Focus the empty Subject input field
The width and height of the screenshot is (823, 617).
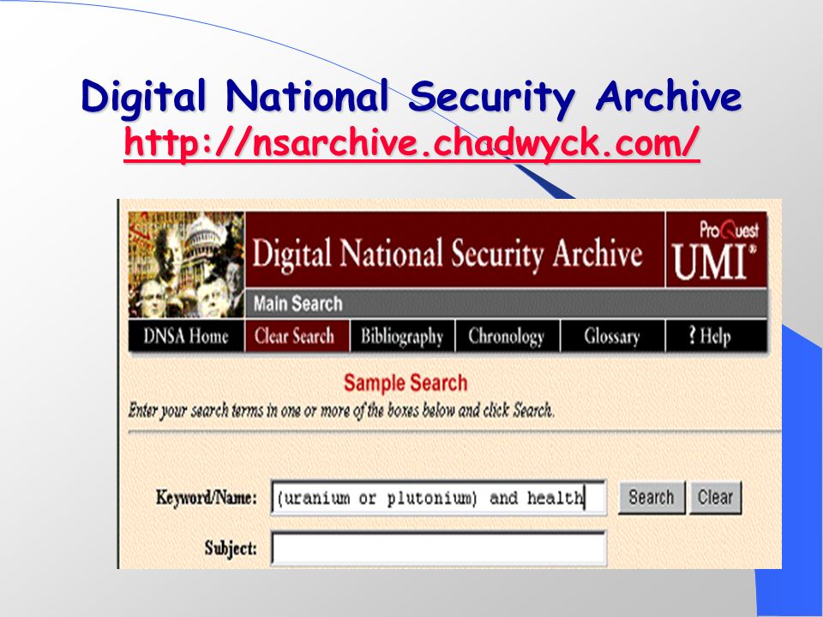pyautogui.click(x=439, y=548)
